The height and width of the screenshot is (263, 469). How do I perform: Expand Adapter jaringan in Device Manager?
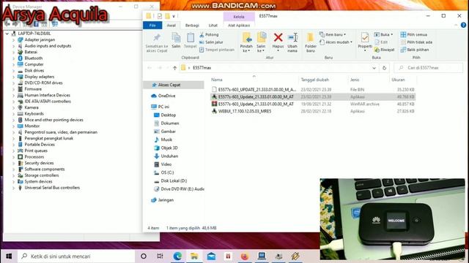point(13,39)
